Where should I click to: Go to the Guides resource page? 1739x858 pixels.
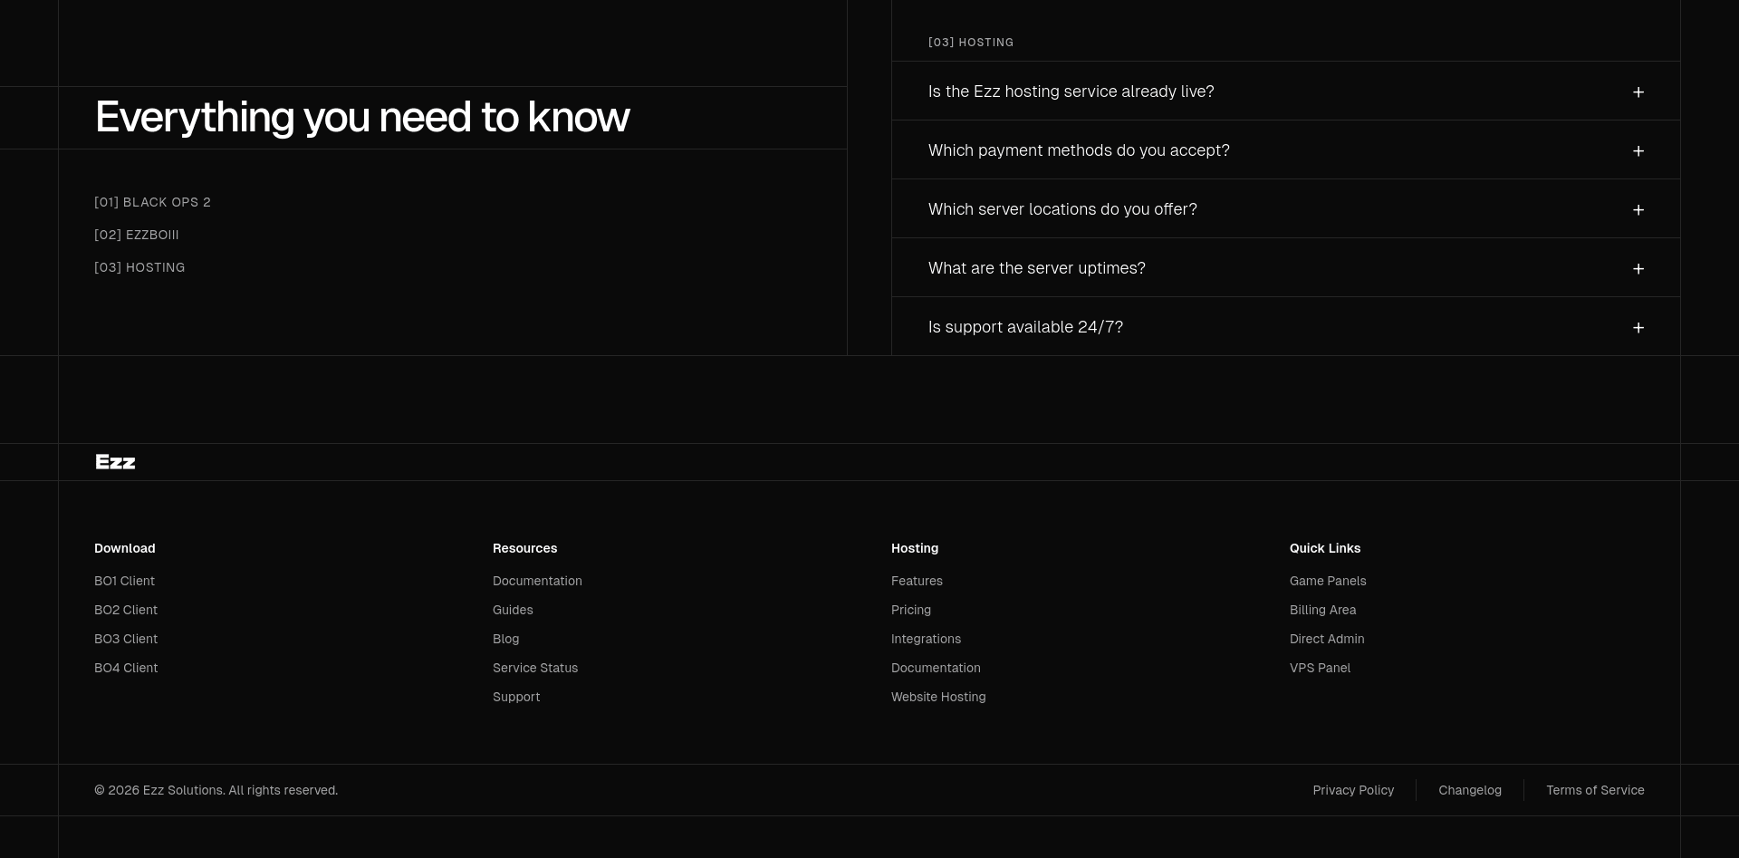[513, 610]
